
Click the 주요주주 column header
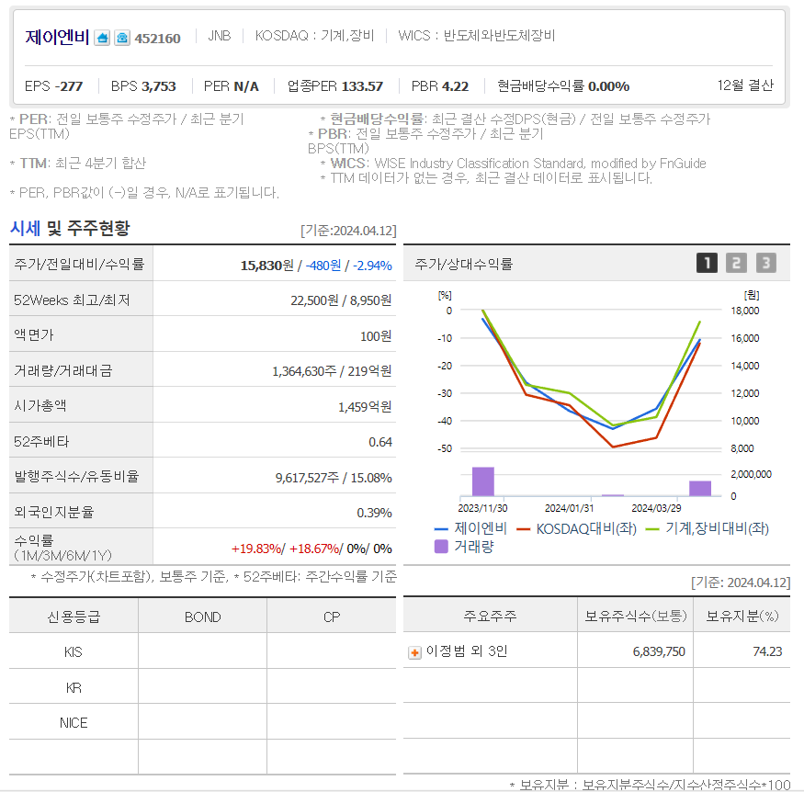point(490,616)
